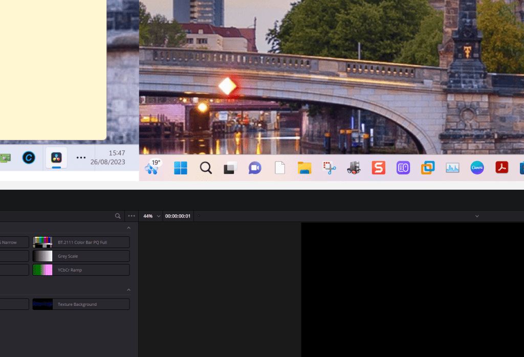Select the Grey Scale generator
This screenshot has height=357, width=524.
81,256
